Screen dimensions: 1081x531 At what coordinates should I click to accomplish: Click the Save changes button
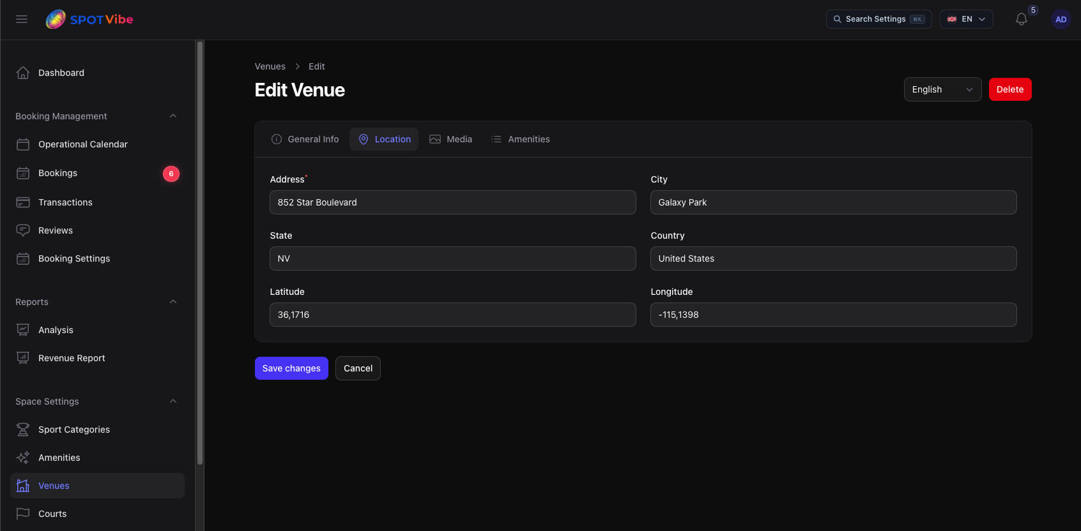[291, 368]
